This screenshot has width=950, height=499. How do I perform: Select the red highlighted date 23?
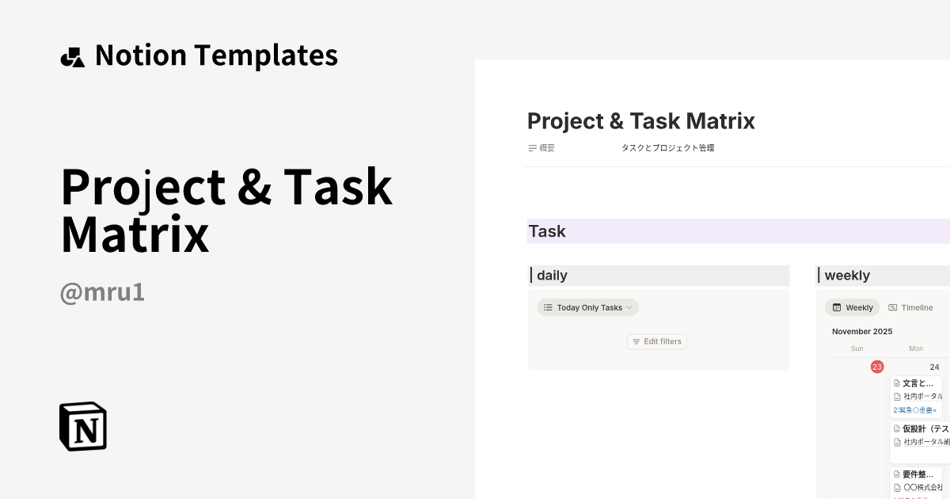[877, 367]
